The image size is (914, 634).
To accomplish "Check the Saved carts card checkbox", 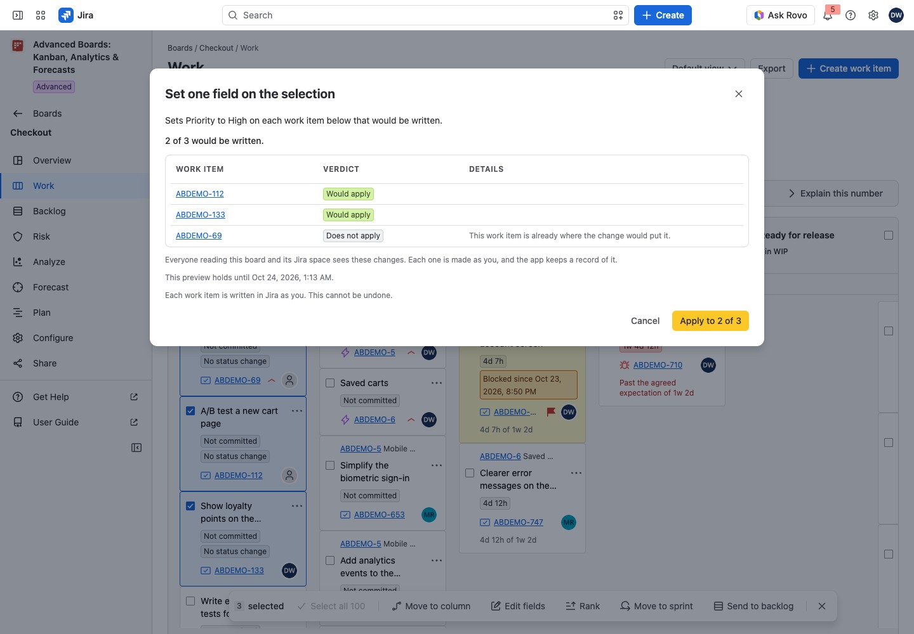I will click(x=330, y=383).
